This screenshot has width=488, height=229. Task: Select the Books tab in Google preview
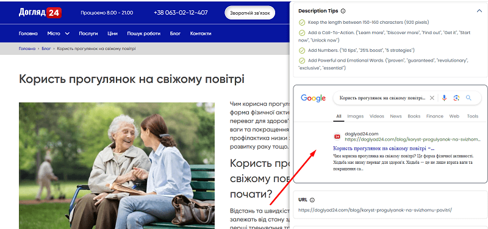click(414, 116)
